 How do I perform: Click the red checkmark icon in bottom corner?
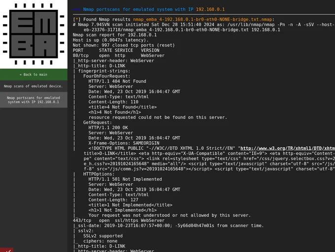[x=6, y=250]
